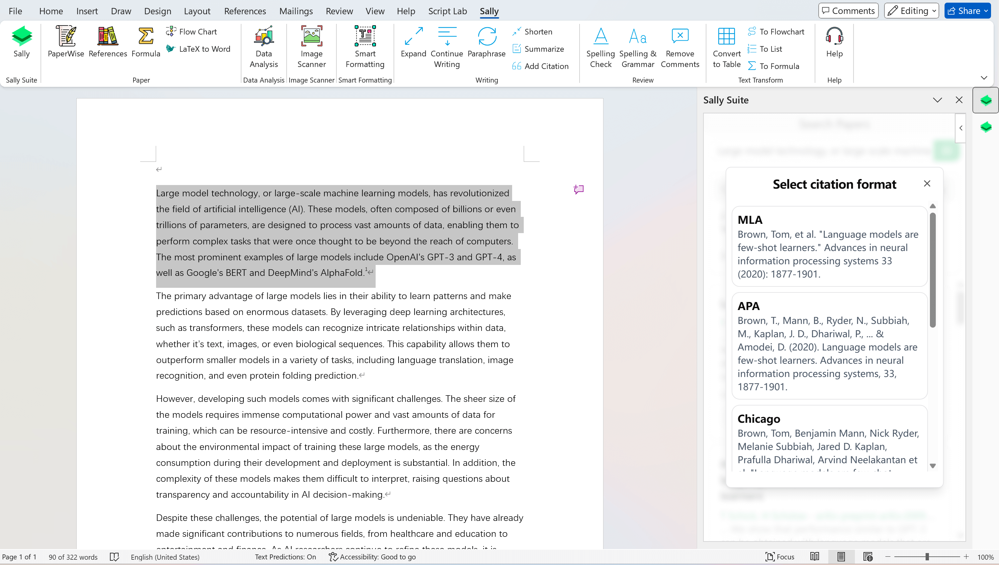999x565 pixels.
Task: Open the Comments pane
Action: point(848,11)
